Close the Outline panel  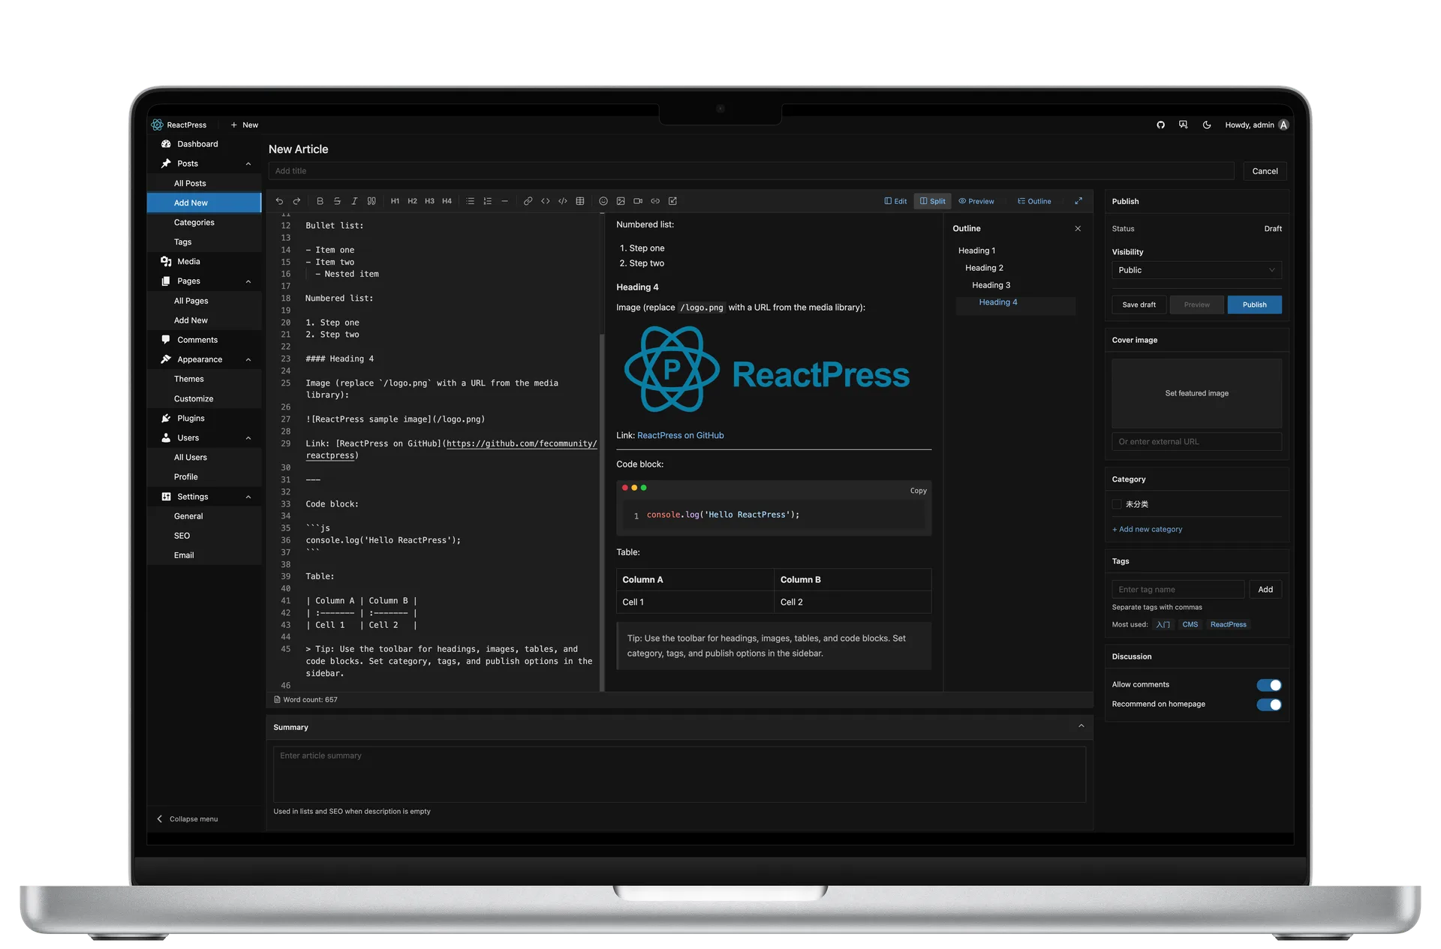(x=1078, y=229)
